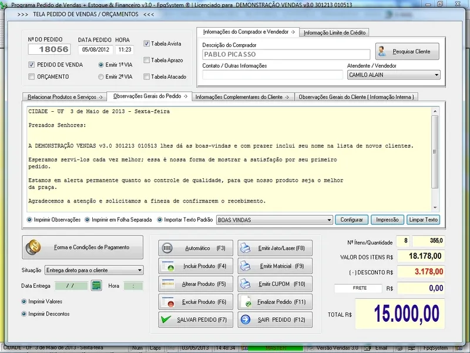470x353 pixels.
Task: Click the Finalizar Pedido (F11) icon
Action: tap(247, 302)
